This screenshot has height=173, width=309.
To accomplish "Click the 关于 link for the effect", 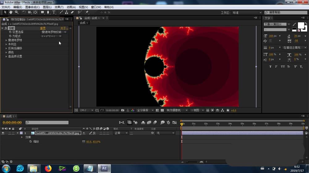I will click(x=64, y=28).
